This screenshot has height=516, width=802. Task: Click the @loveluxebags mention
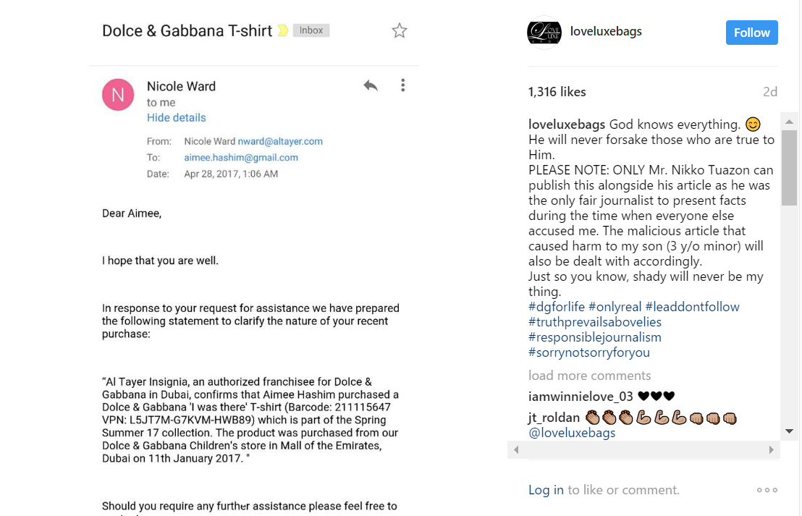click(572, 433)
